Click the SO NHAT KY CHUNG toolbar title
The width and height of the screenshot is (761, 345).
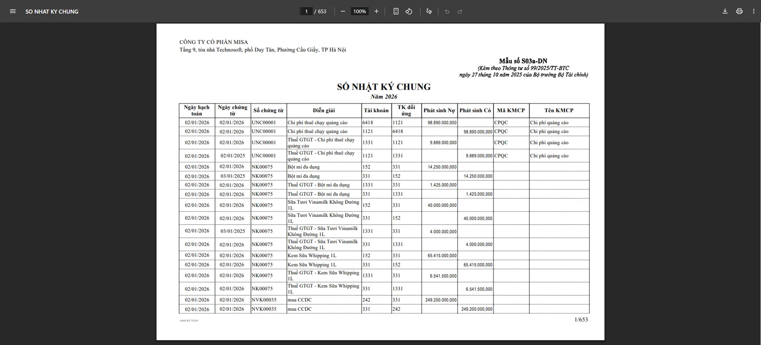[x=52, y=12]
